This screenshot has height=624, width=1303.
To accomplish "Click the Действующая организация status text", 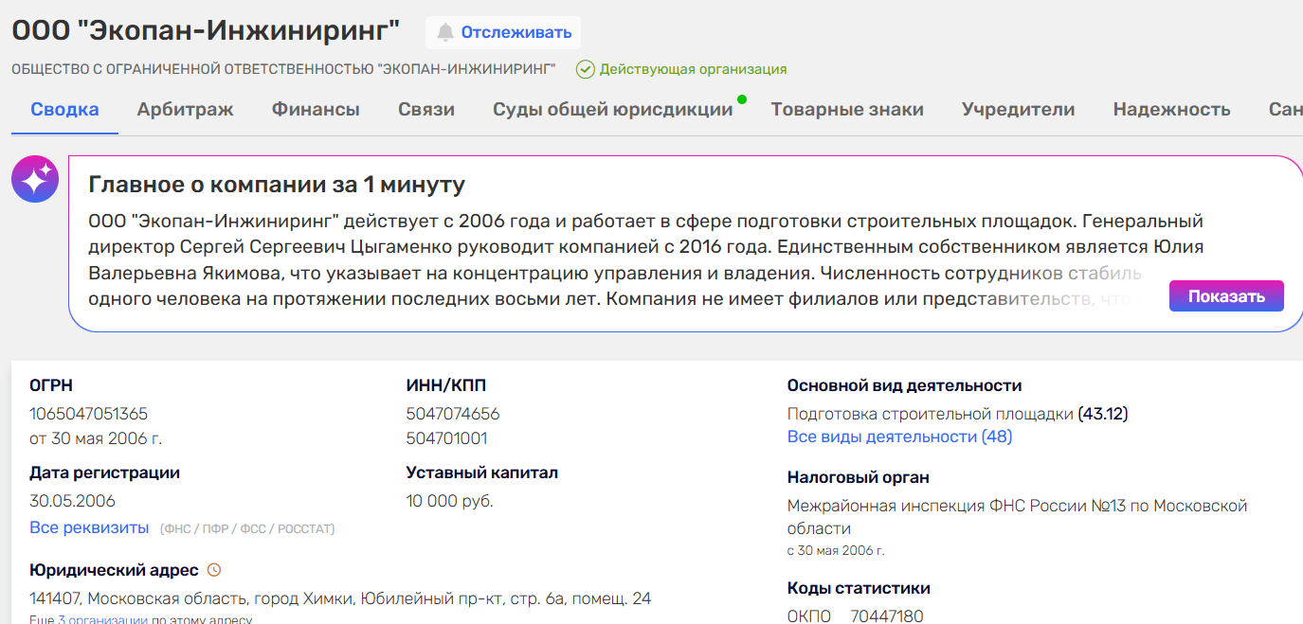I will [x=693, y=69].
